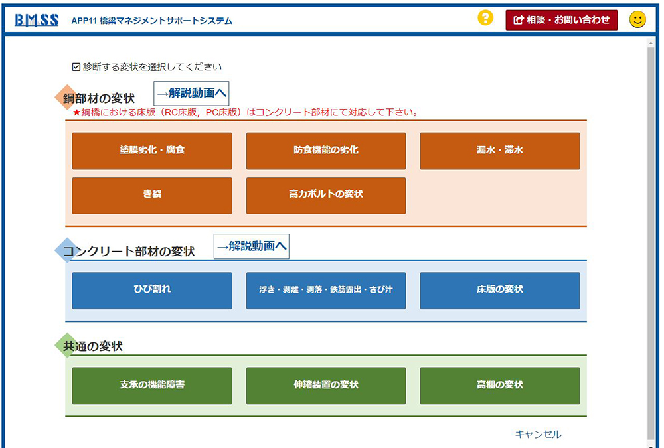Select the 防食機能の劣化 damage button

[325, 151]
